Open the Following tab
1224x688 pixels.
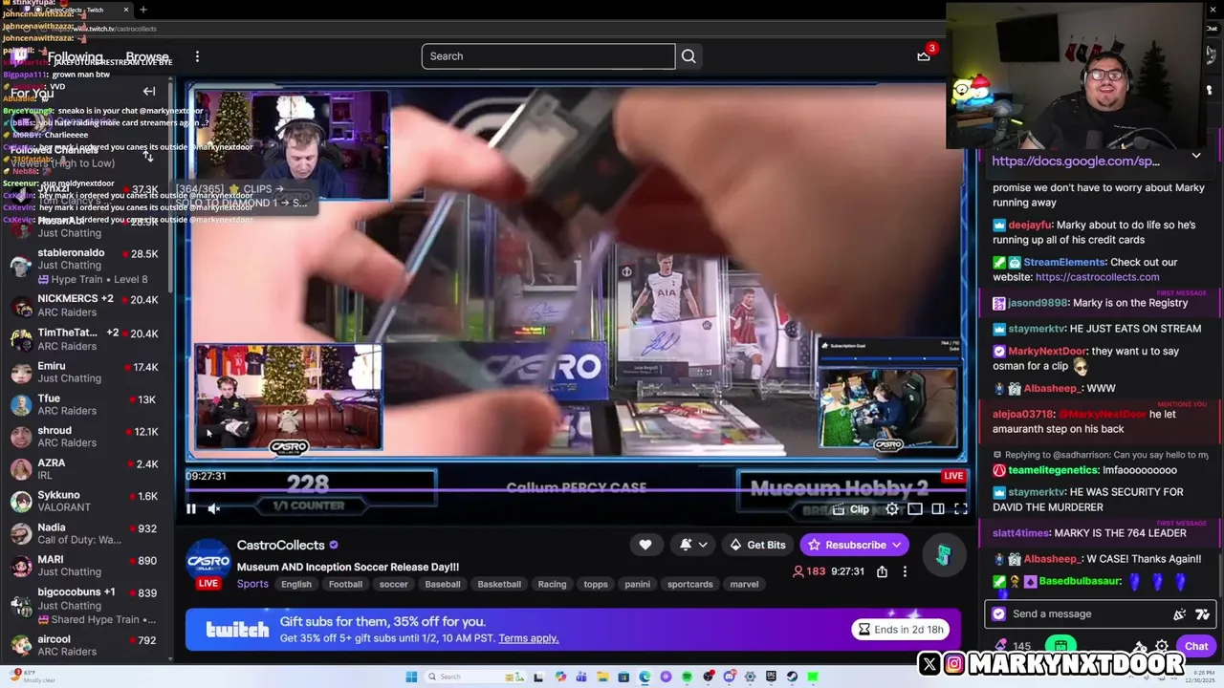coord(76,57)
